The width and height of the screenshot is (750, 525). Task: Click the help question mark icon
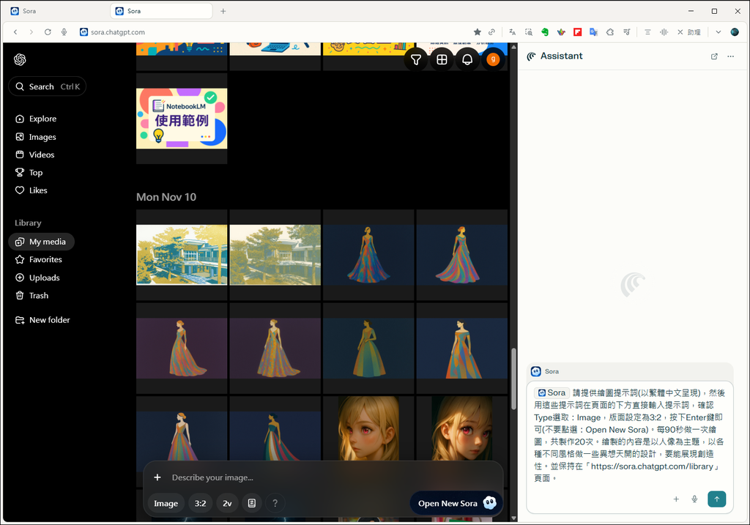coord(275,503)
